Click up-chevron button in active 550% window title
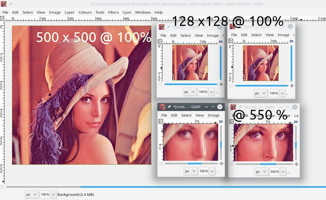Image resolution: width=326 pixels, height=200 pixels. click(x=213, y=107)
